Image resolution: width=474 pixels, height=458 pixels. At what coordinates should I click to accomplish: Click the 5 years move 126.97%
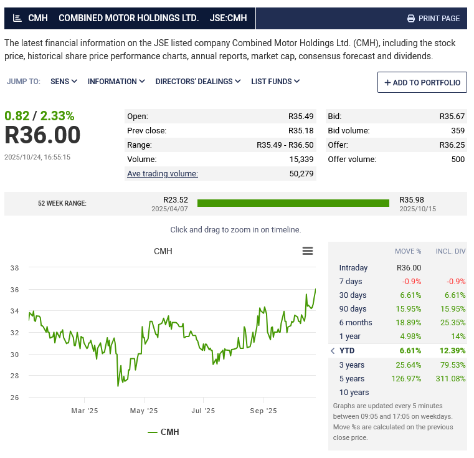tap(406, 378)
